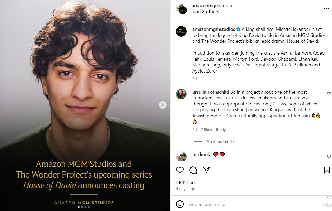Jump to the second carousel dot indicator
Screen dimensions: 332x211
82,207
